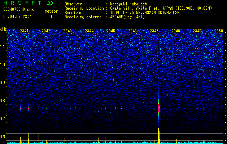This screenshot has height=144, width=227.
Task: Click the kHz axis unit label
Action: [x=3, y=29]
